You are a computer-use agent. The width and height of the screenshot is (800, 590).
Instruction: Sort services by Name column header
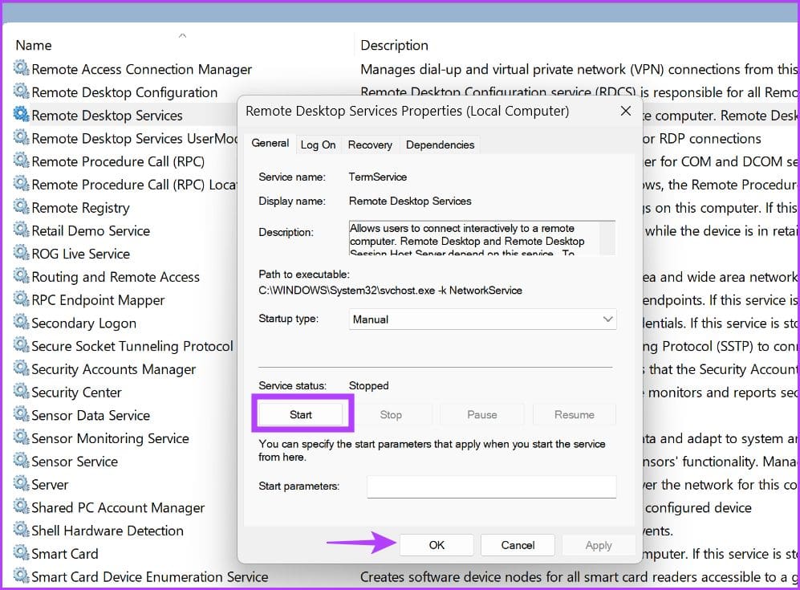(x=34, y=46)
